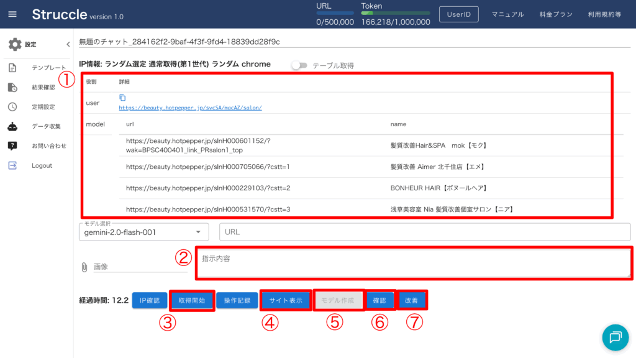
Task: Click the サイト表示 button
Action: click(286, 301)
